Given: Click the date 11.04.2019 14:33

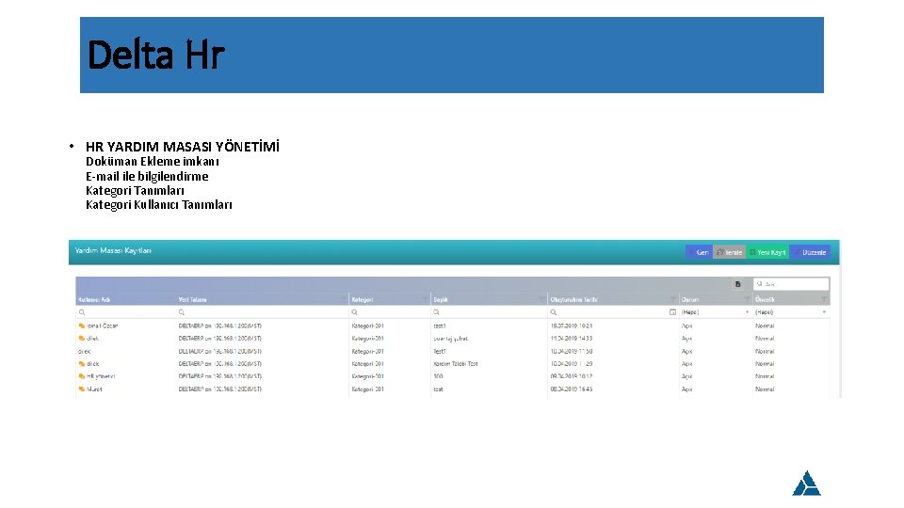Looking at the screenshot, I should point(572,339).
